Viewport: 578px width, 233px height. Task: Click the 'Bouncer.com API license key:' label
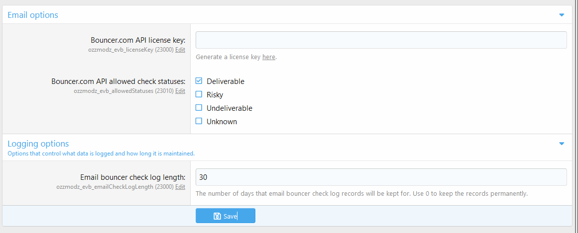coord(138,40)
